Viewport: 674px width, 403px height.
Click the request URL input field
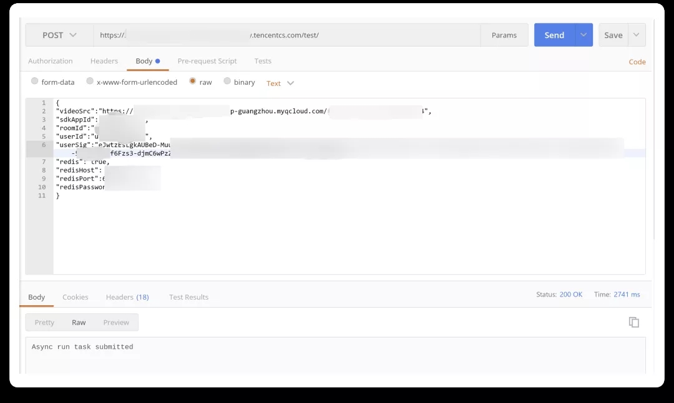(286, 36)
